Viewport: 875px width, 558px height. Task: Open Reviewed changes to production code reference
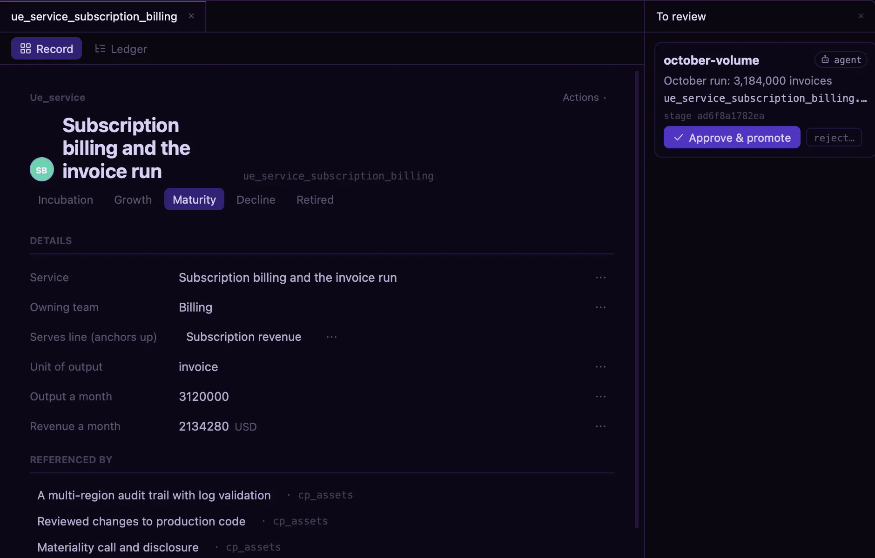[x=141, y=521]
